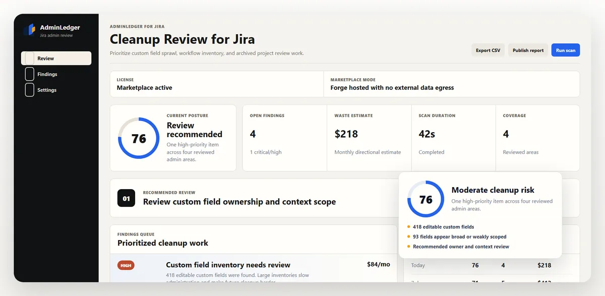The width and height of the screenshot is (605, 296).
Task: Click the Scan Duration value 42s
Action: coord(427,134)
